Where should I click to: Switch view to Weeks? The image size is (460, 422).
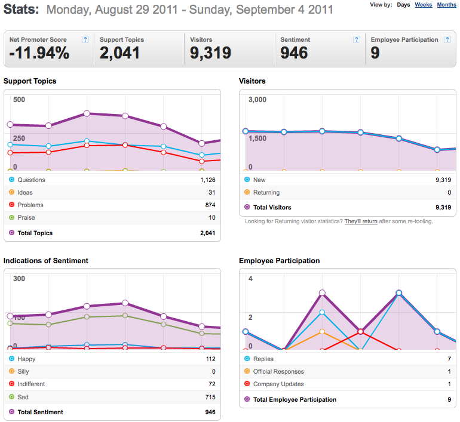tap(424, 5)
